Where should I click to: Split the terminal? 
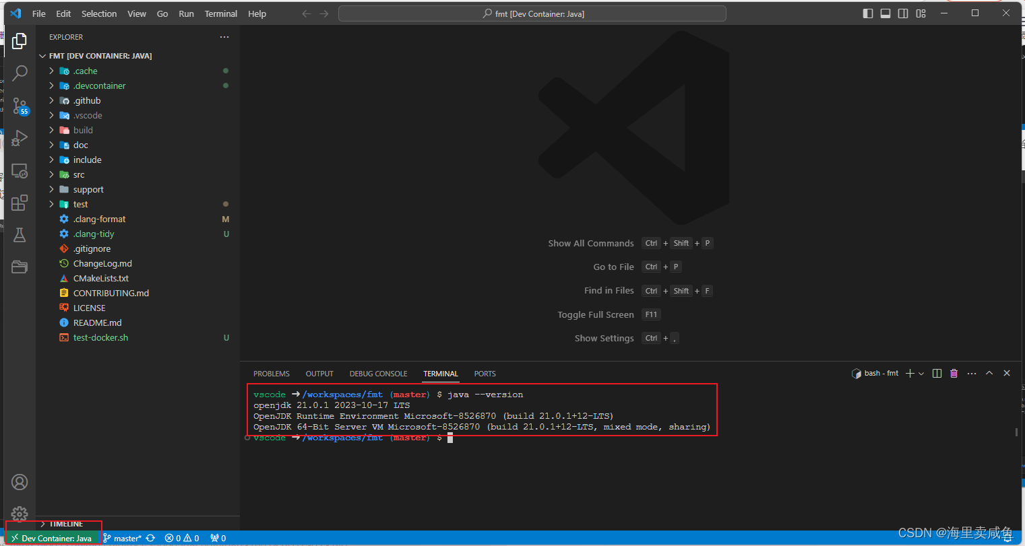coord(937,372)
